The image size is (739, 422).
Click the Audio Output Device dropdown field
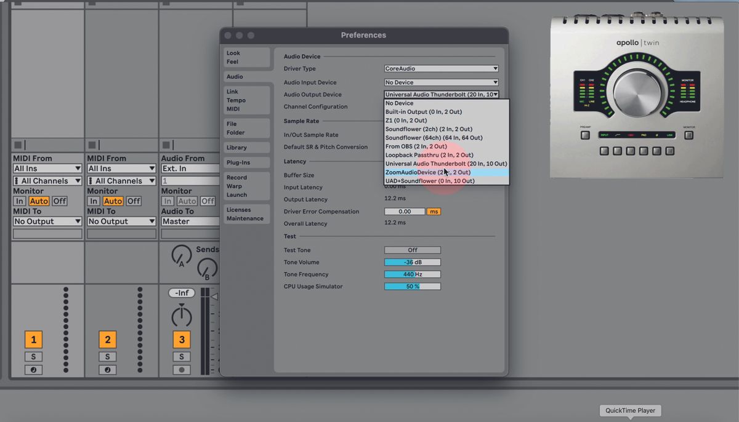441,95
